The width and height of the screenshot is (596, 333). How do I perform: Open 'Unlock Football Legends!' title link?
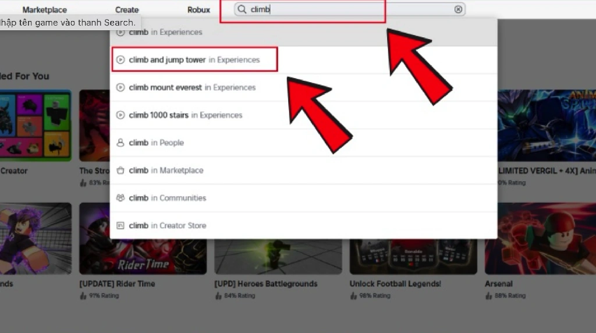(x=395, y=284)
